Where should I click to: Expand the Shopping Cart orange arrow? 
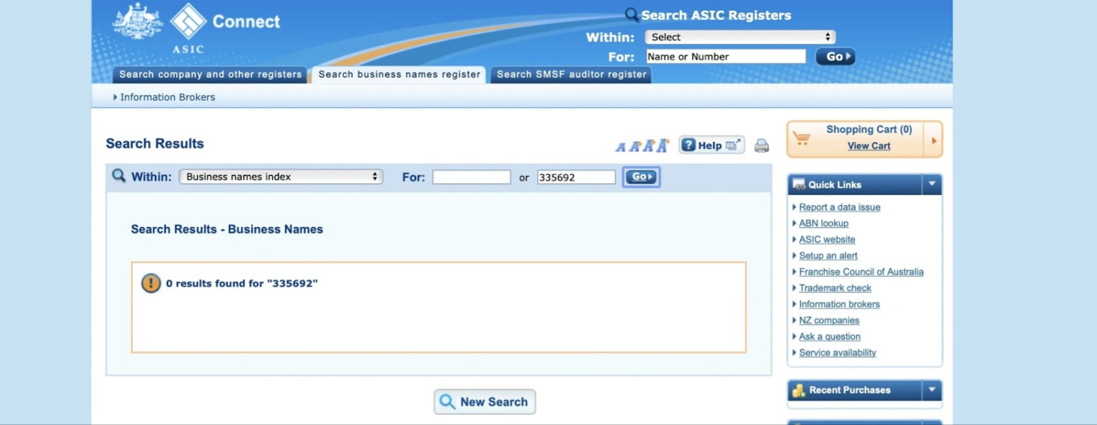(933, 139)
